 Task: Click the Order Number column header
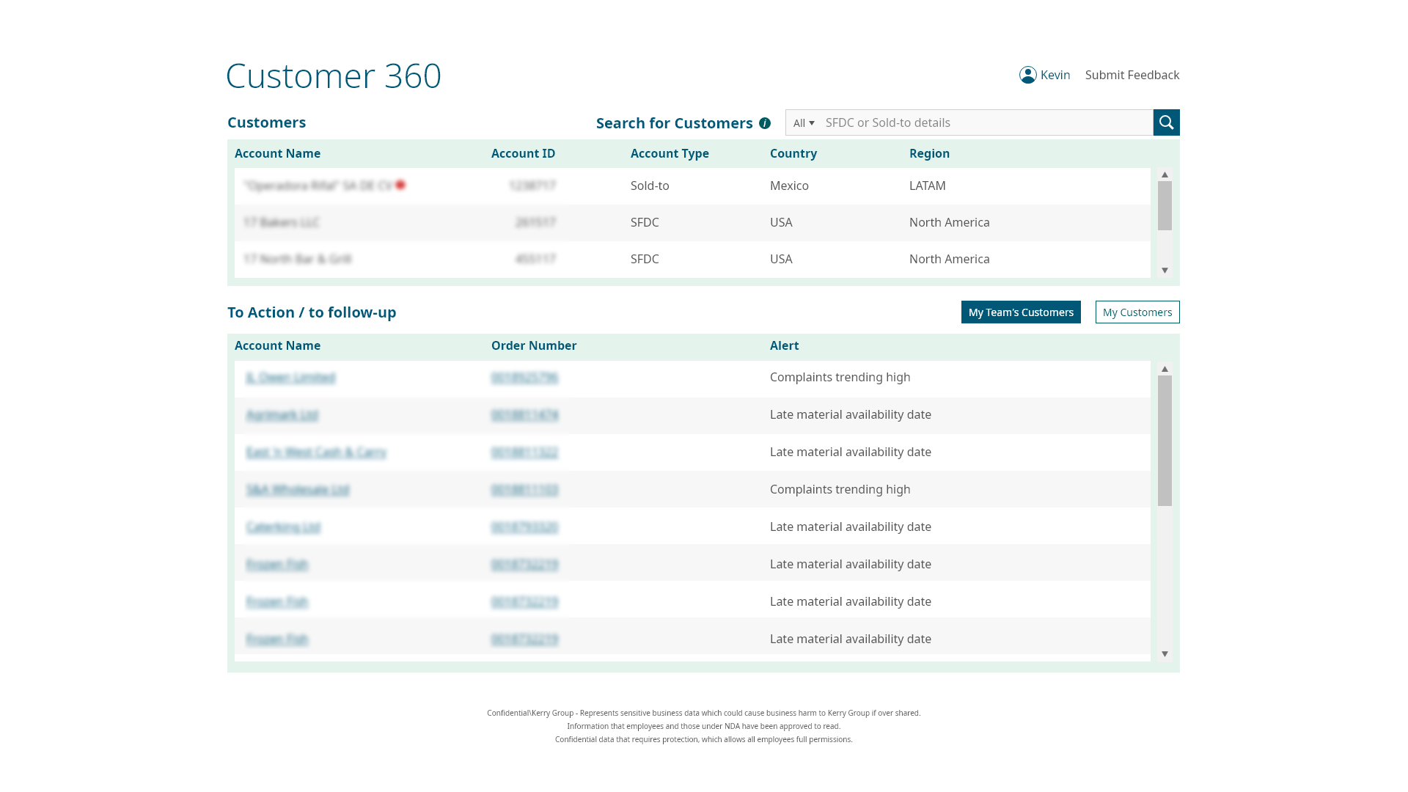(534, 345)
